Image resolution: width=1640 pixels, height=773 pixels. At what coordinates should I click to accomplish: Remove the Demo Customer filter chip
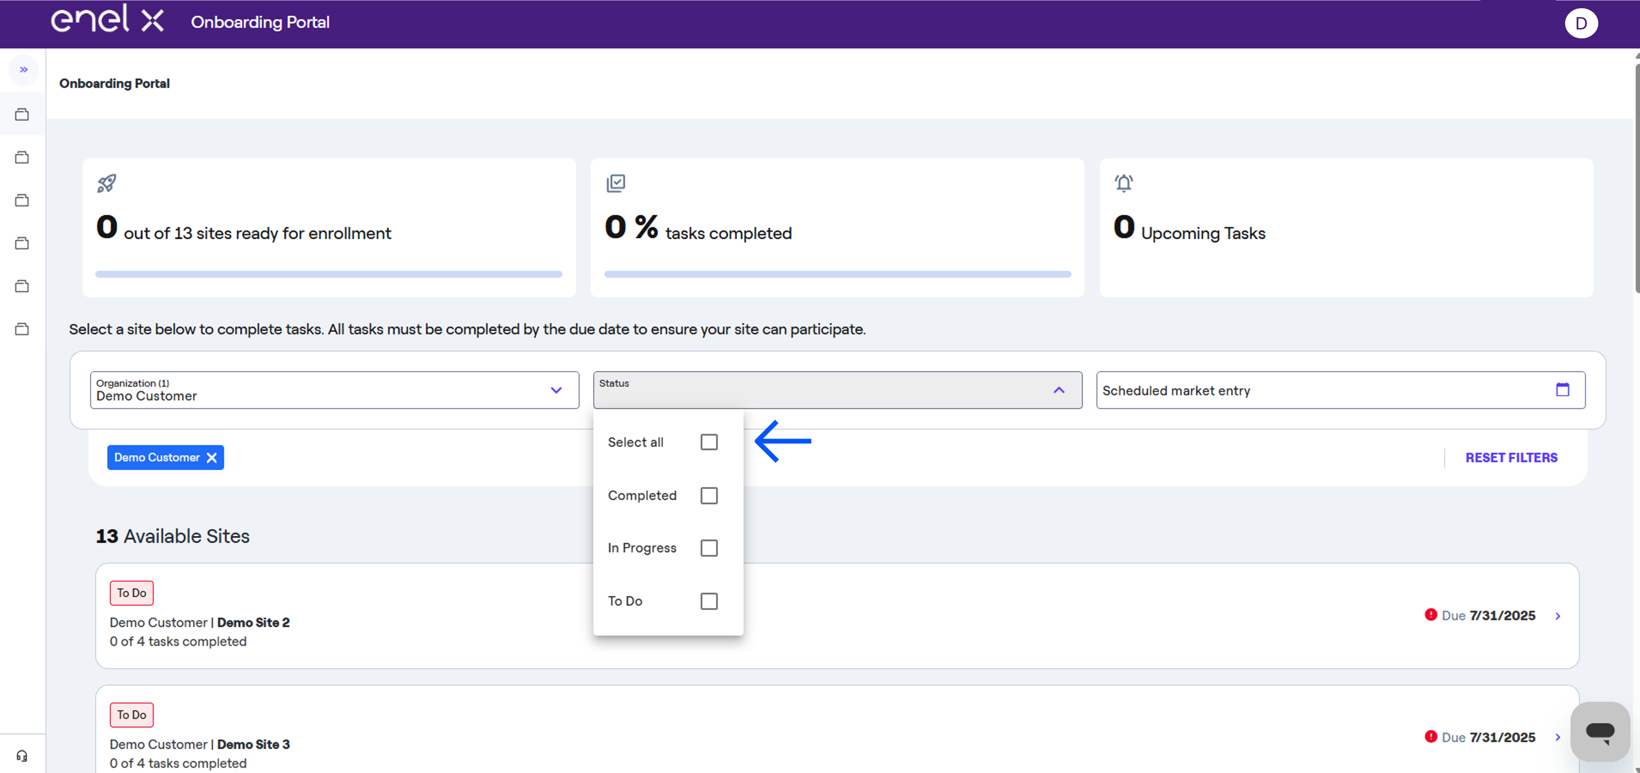click(211, 457)
